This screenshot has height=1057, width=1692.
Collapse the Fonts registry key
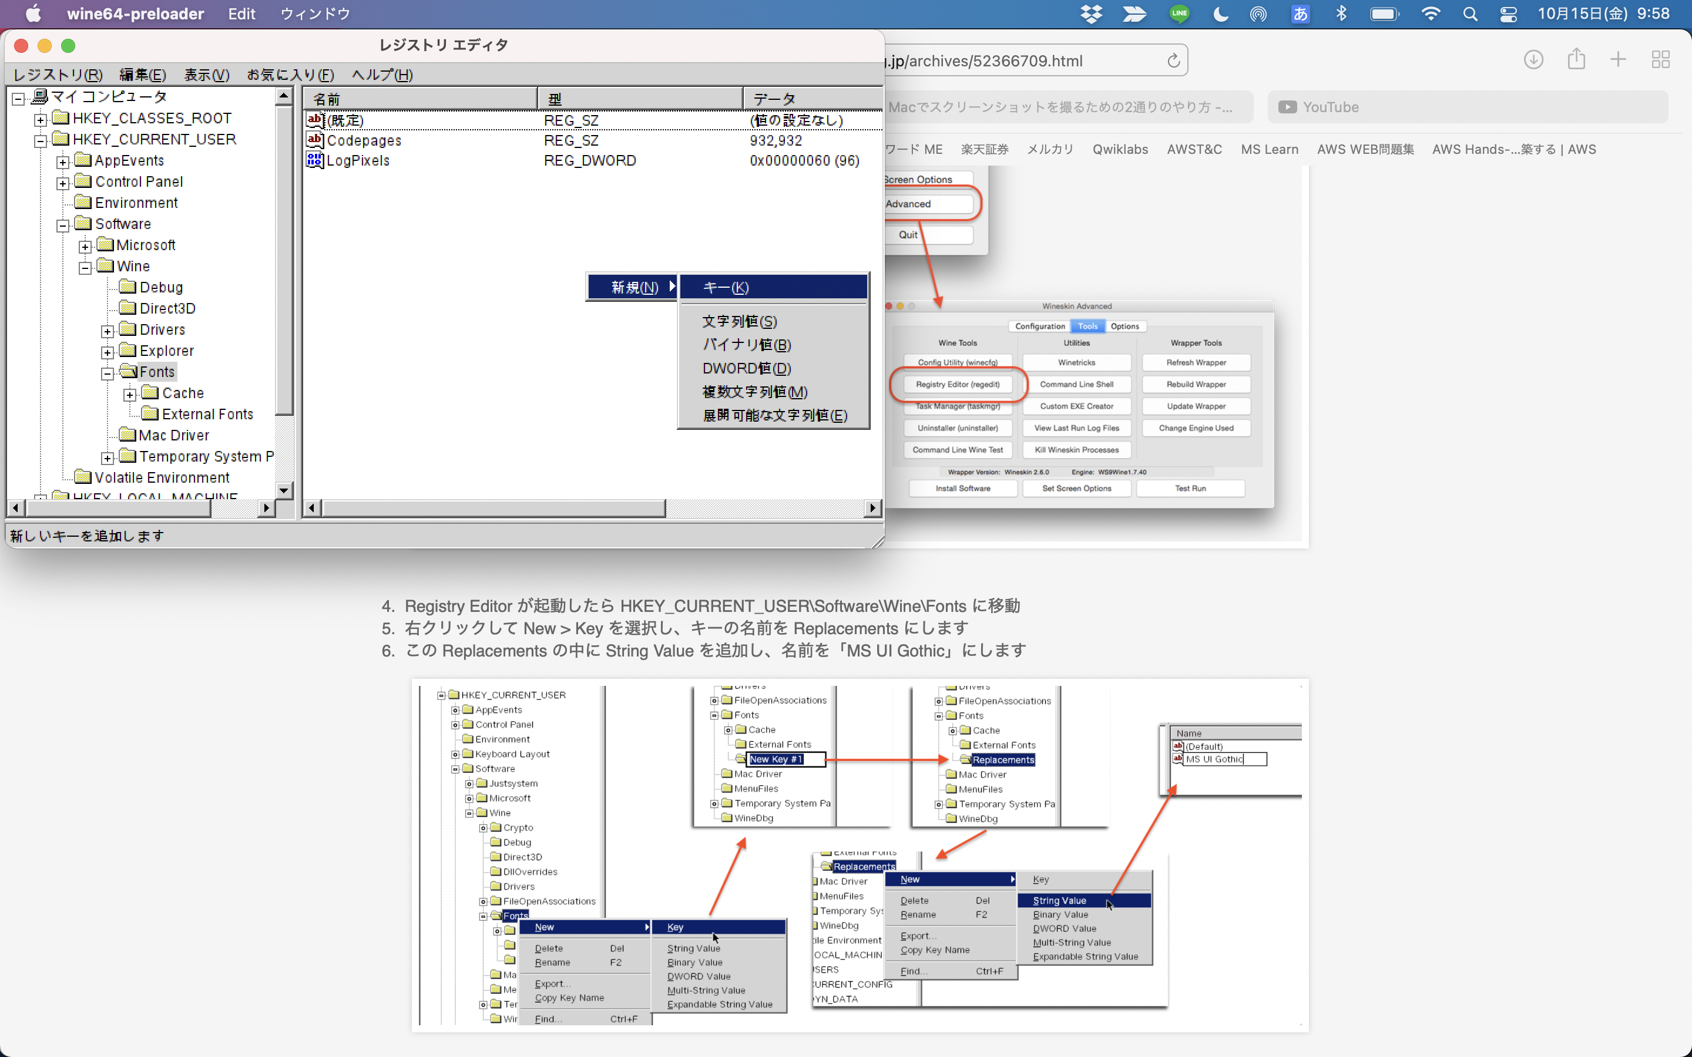108,373
